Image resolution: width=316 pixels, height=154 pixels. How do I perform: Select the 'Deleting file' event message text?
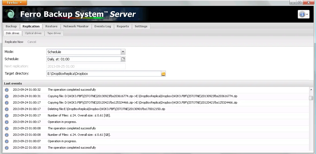click(x=106, y=109)
